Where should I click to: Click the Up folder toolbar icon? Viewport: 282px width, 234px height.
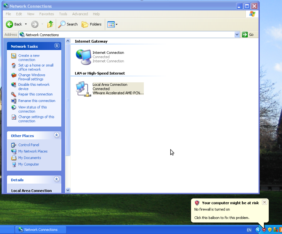pos(50,24)
